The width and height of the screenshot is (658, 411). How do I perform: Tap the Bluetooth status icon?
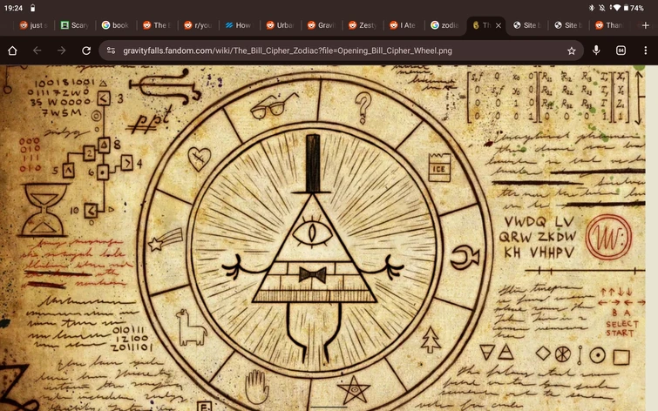[x=592, y=8]
